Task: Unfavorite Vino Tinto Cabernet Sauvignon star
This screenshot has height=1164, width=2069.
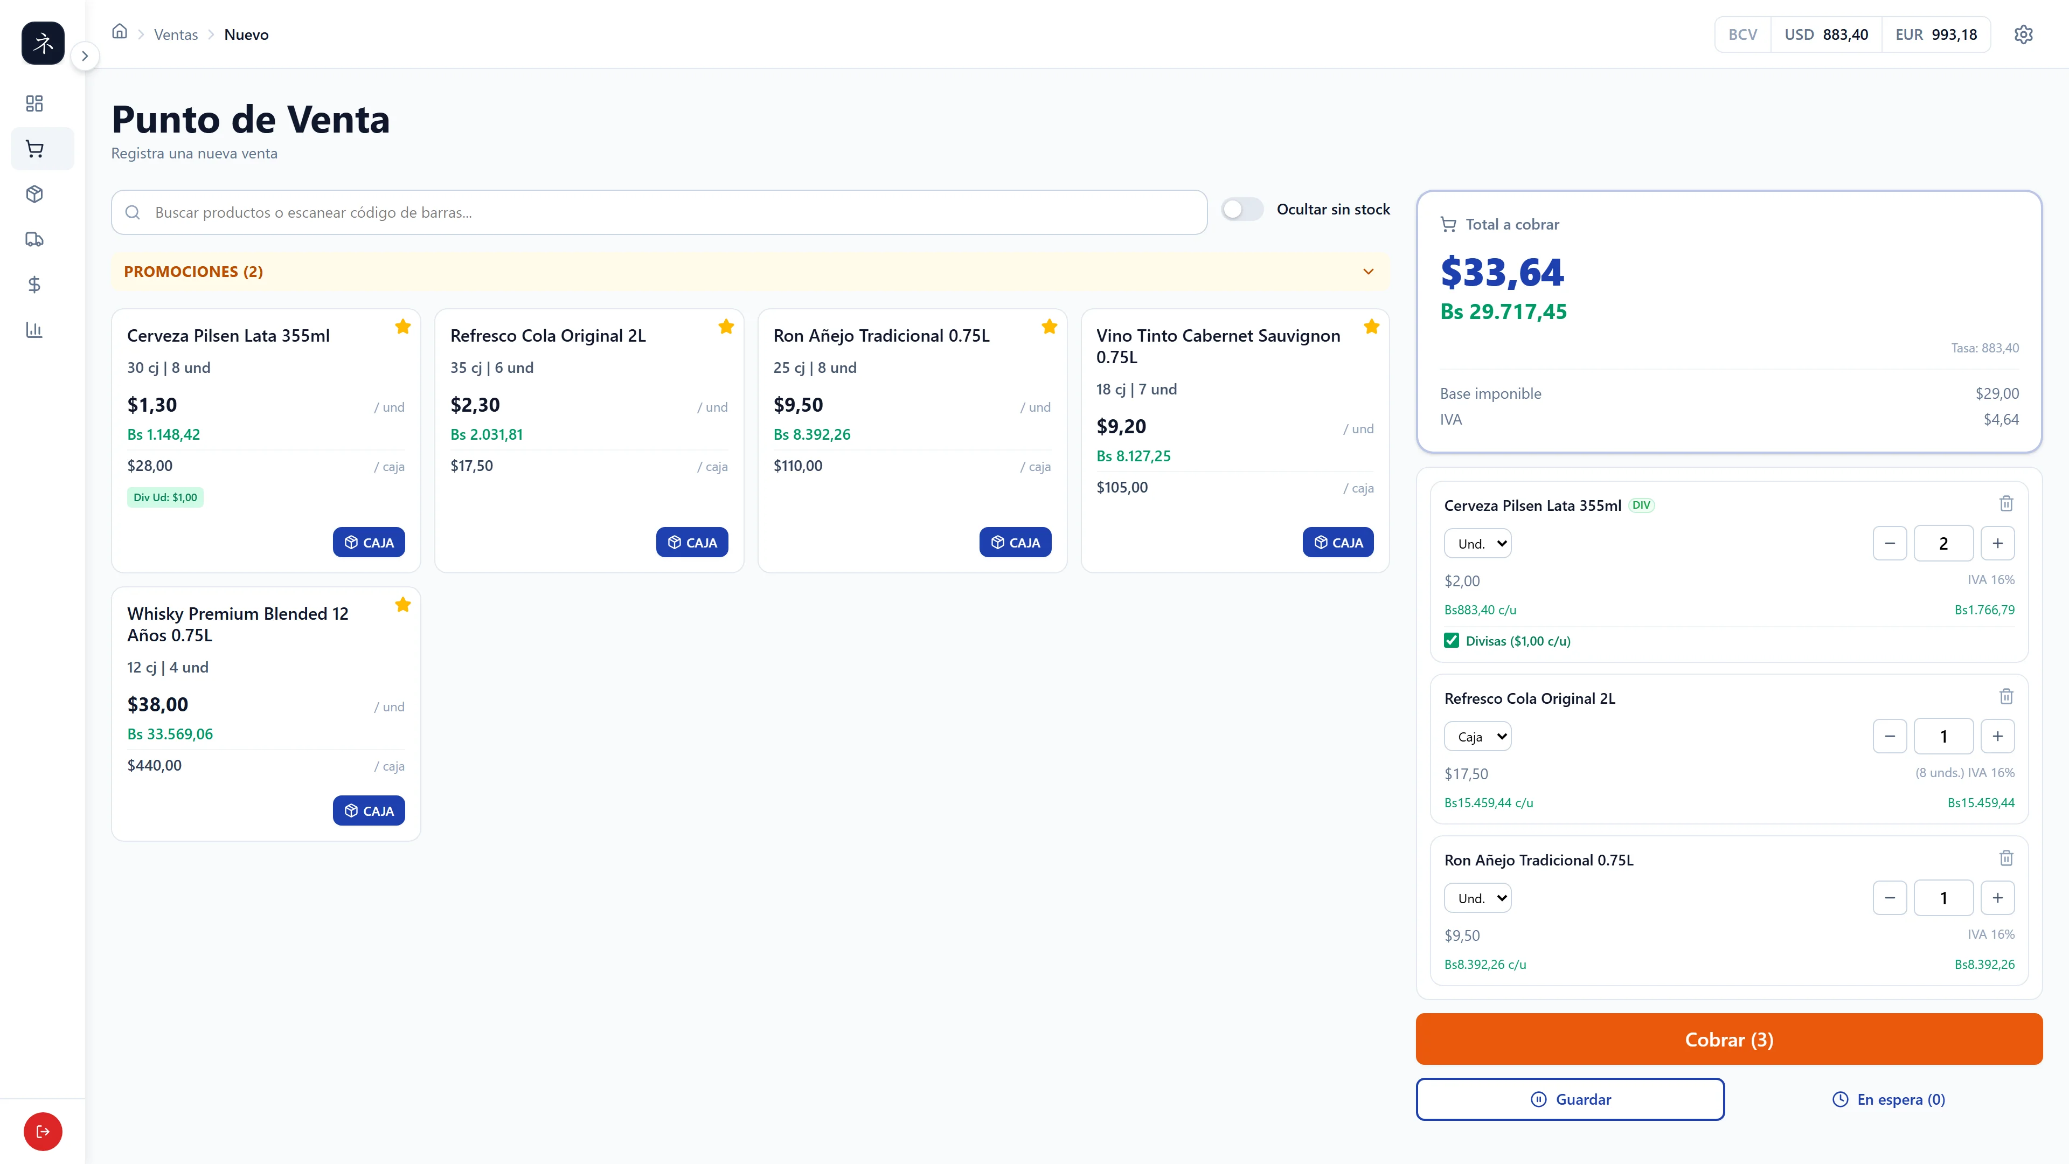Action: pos(1372,326)
